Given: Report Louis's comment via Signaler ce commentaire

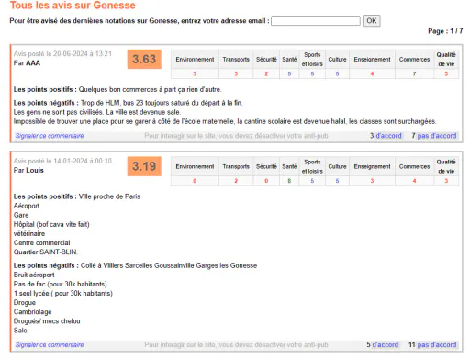Looking at the screenshot, I should [50, 345].
